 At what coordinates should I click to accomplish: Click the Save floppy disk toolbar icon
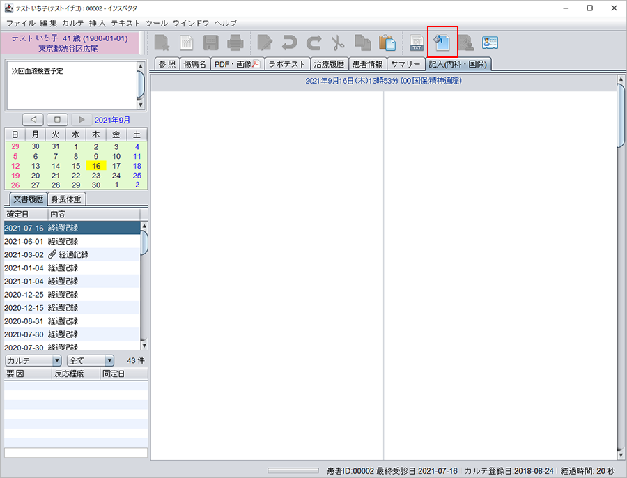210,43
